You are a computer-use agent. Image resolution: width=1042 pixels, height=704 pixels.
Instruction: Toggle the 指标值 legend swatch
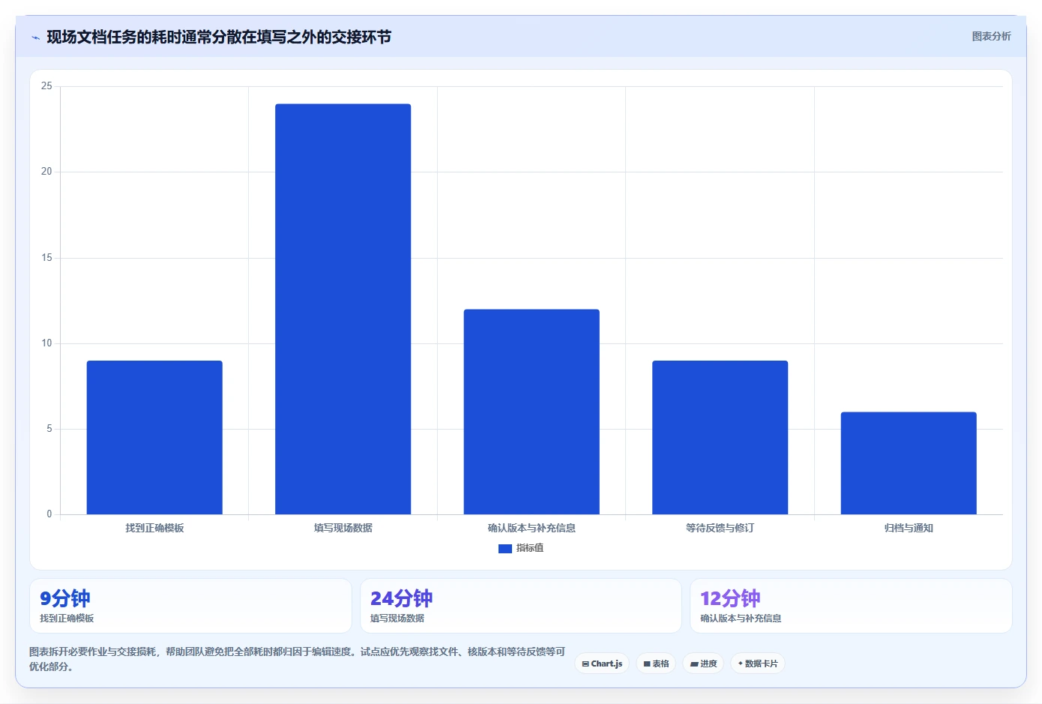click(505, 549)
